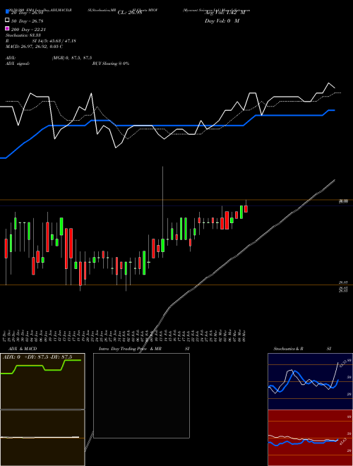Click the '(MGR) 0, 87.5, 87.5' ADX values
353x466 pixels.
coord(72,58)
